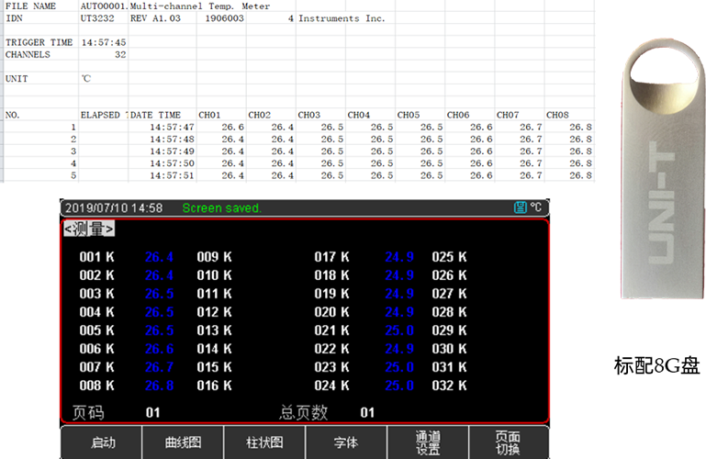Click the 'Screen saved.' status message

pyautogui.click(x=222, y=208)
